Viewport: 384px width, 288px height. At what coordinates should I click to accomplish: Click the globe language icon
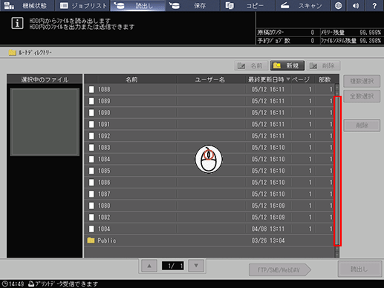[338, 5]
